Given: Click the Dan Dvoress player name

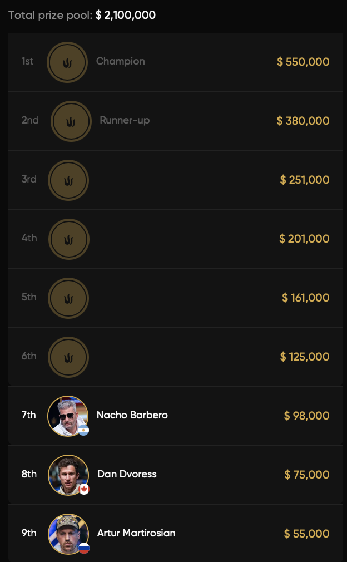Looking at the screenshot, I should (127, 474).
